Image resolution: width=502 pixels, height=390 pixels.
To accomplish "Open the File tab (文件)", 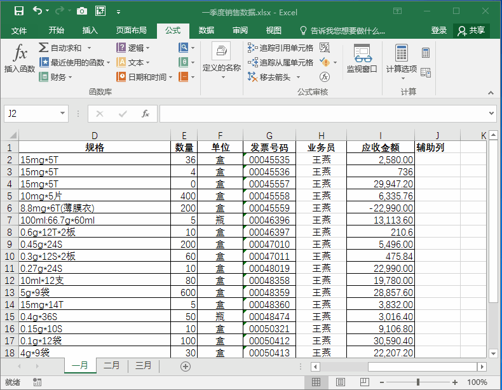I will (19, 30).
